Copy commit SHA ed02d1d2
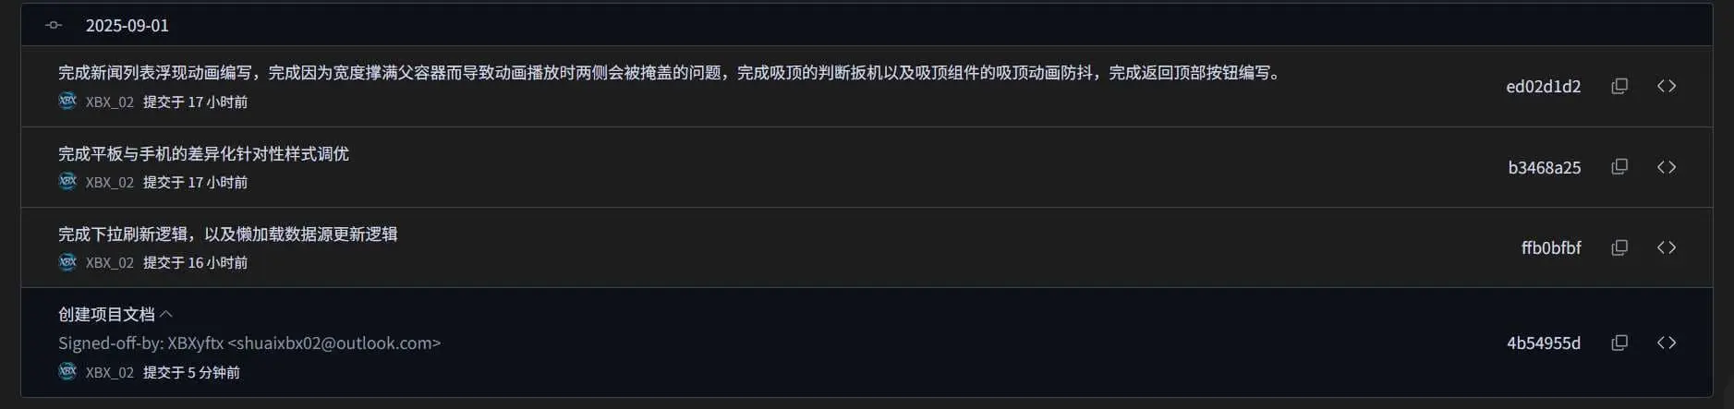Image resolution: width=1734 pixels, height=409 pixels. [x=1619, y=86]
